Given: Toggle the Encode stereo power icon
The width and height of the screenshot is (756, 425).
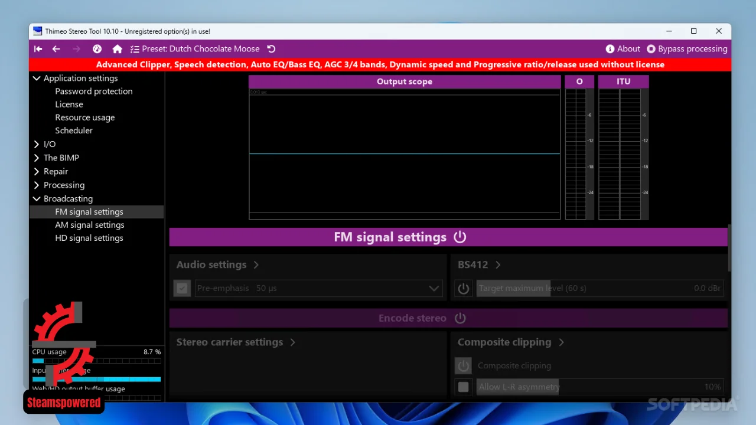Looking at the screenshot, I should click(460, 318).
